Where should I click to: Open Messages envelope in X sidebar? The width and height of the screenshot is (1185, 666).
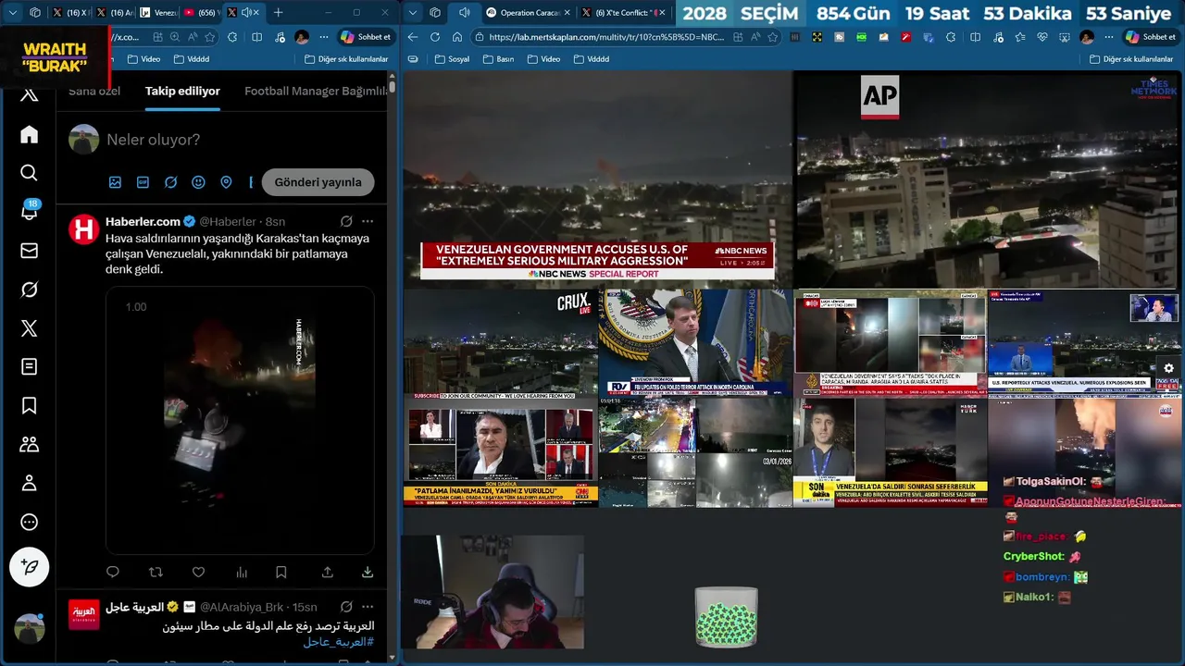(29, 251)
